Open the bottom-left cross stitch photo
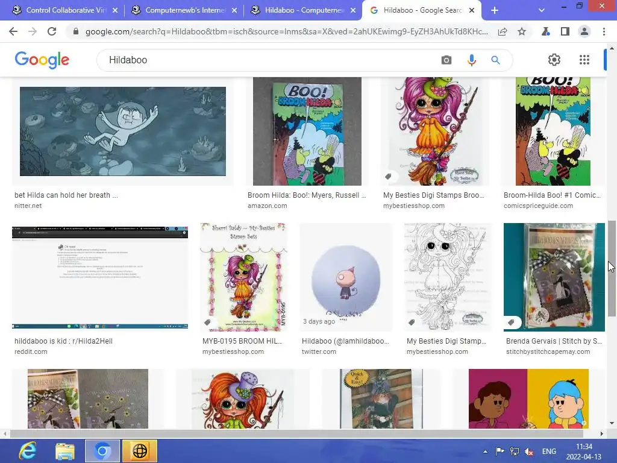Viewport: 617px width, 463px height. [x=88, y=398]
